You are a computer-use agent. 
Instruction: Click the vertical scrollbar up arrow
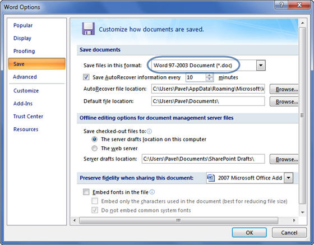pyautogui.click(x=302, y=23)
